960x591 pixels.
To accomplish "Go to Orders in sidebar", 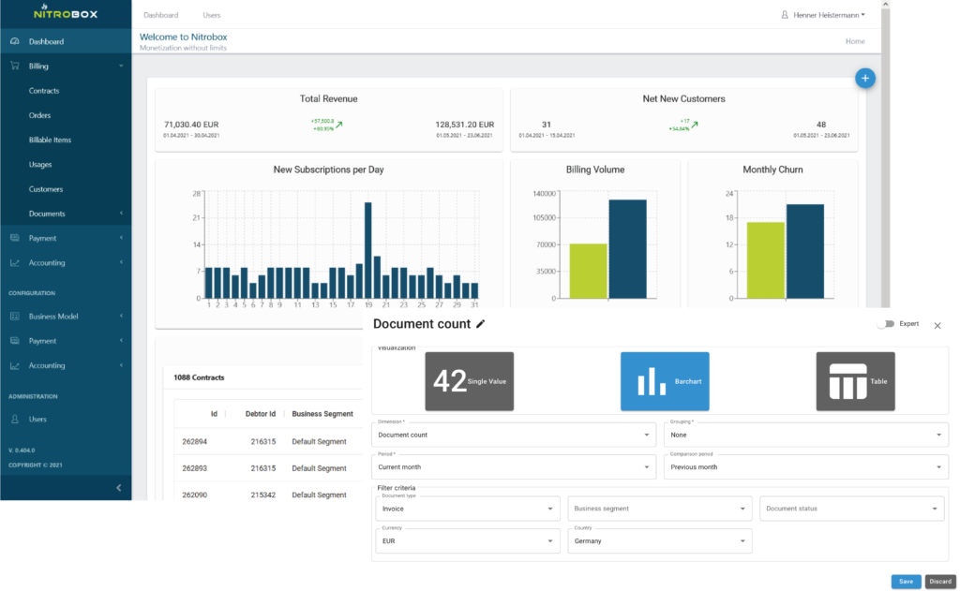I will point(39,115).
